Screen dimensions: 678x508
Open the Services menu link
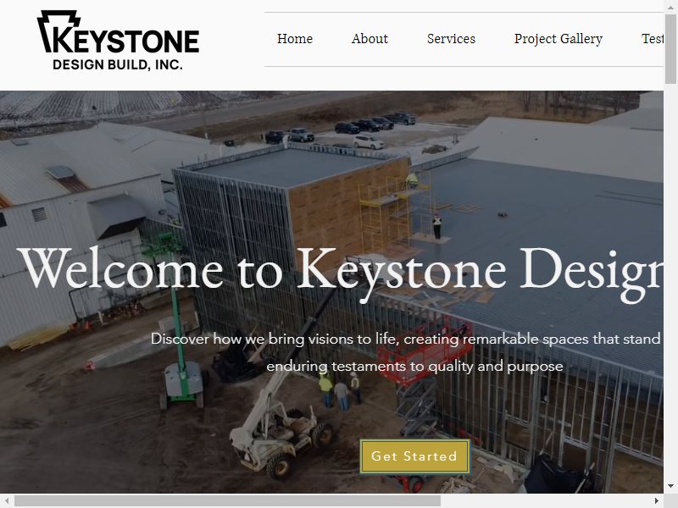click(x=451, y=39)
